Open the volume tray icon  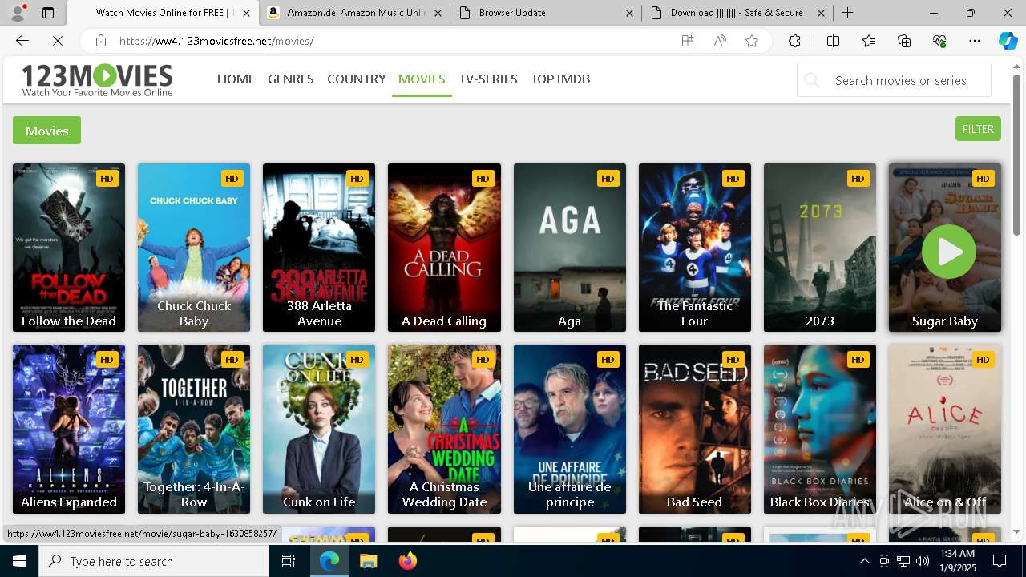pyautogui.click(x=922, y=561)
